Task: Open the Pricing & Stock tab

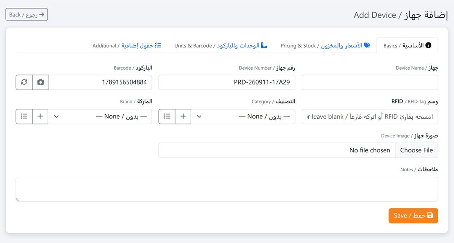Action: coord(325,45)
